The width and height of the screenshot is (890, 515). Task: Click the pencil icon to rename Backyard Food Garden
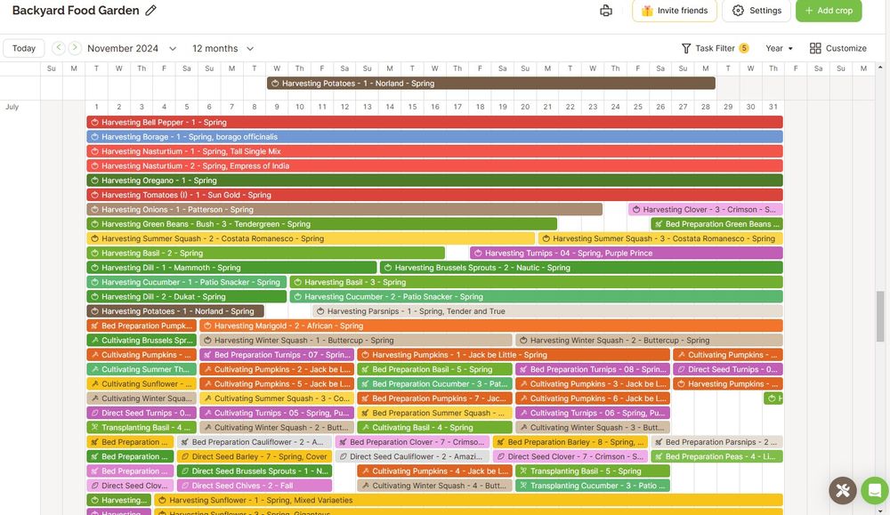(x=150, y=10)
